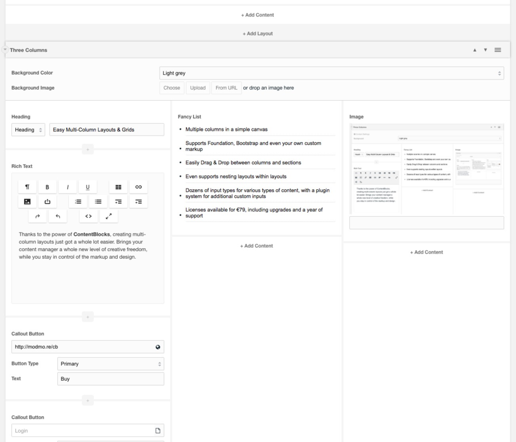Move Three Columns layout down
This screenshot has height=442, width=516.
coord(485,50)
